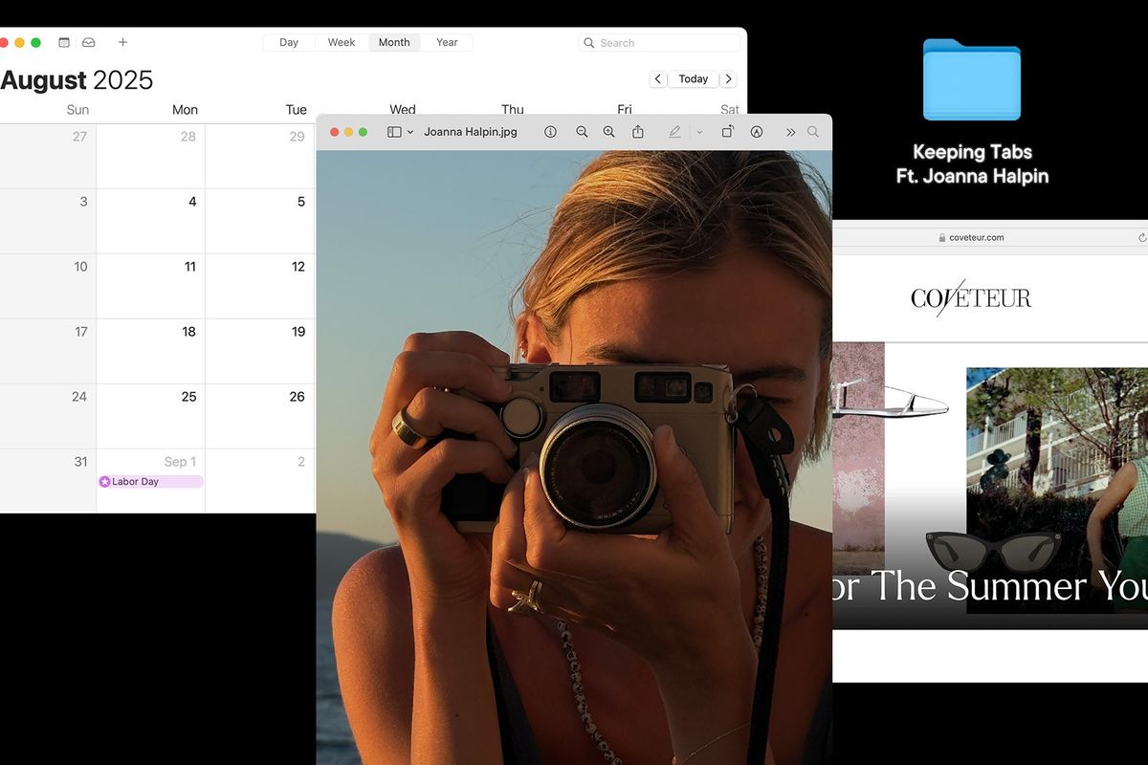Rotate the image using the rotate icon

click(727, 132)
